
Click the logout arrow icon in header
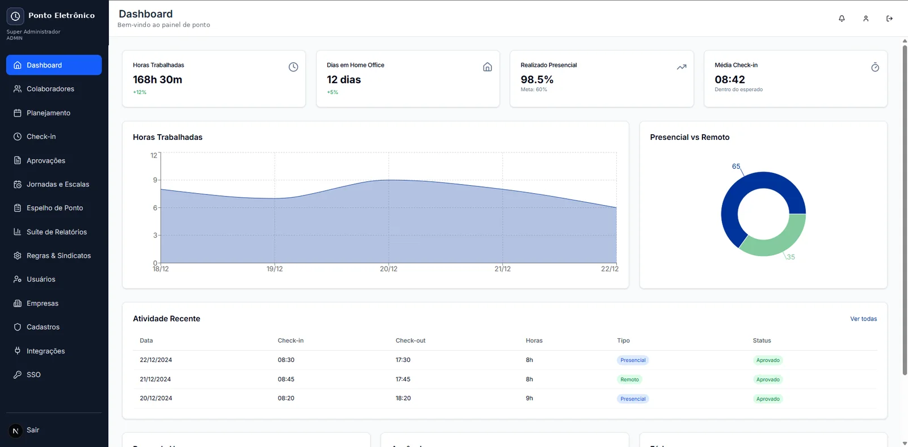coord(889,19)
